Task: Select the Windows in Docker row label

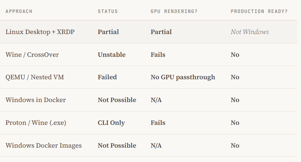Action: tap(35, 100)
